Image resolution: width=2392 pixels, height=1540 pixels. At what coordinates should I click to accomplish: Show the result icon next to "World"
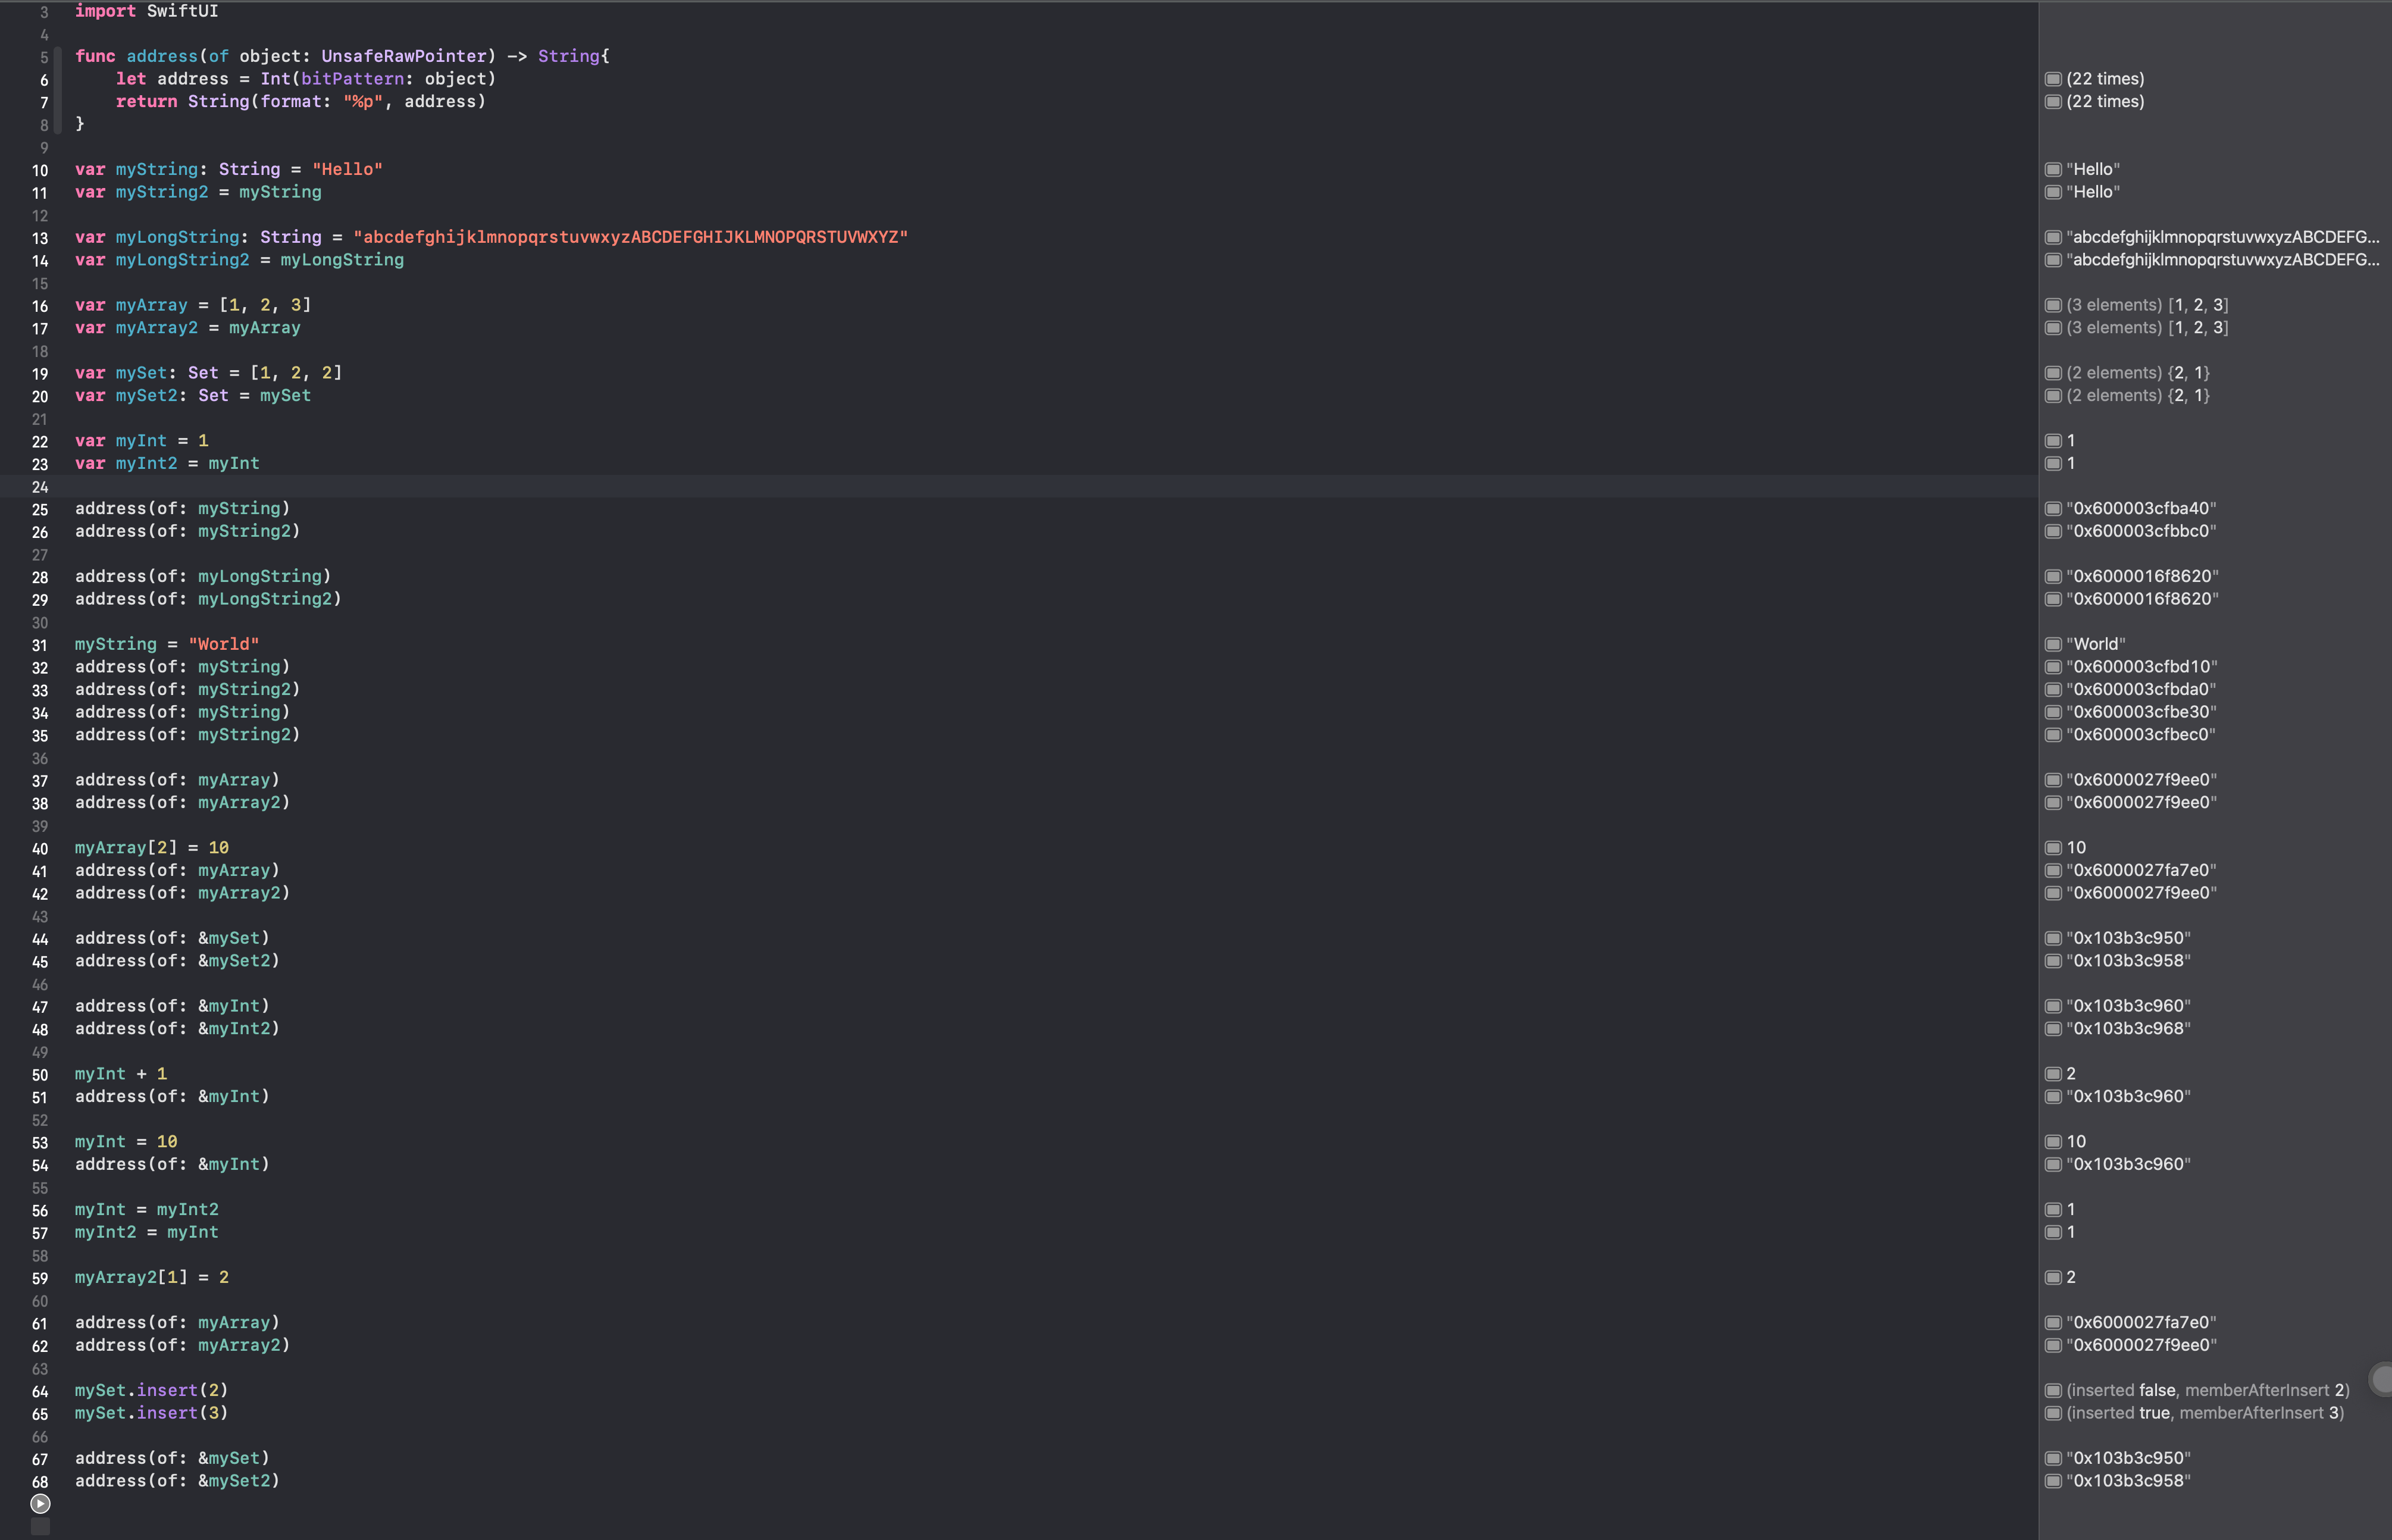tap(2053, 644)
